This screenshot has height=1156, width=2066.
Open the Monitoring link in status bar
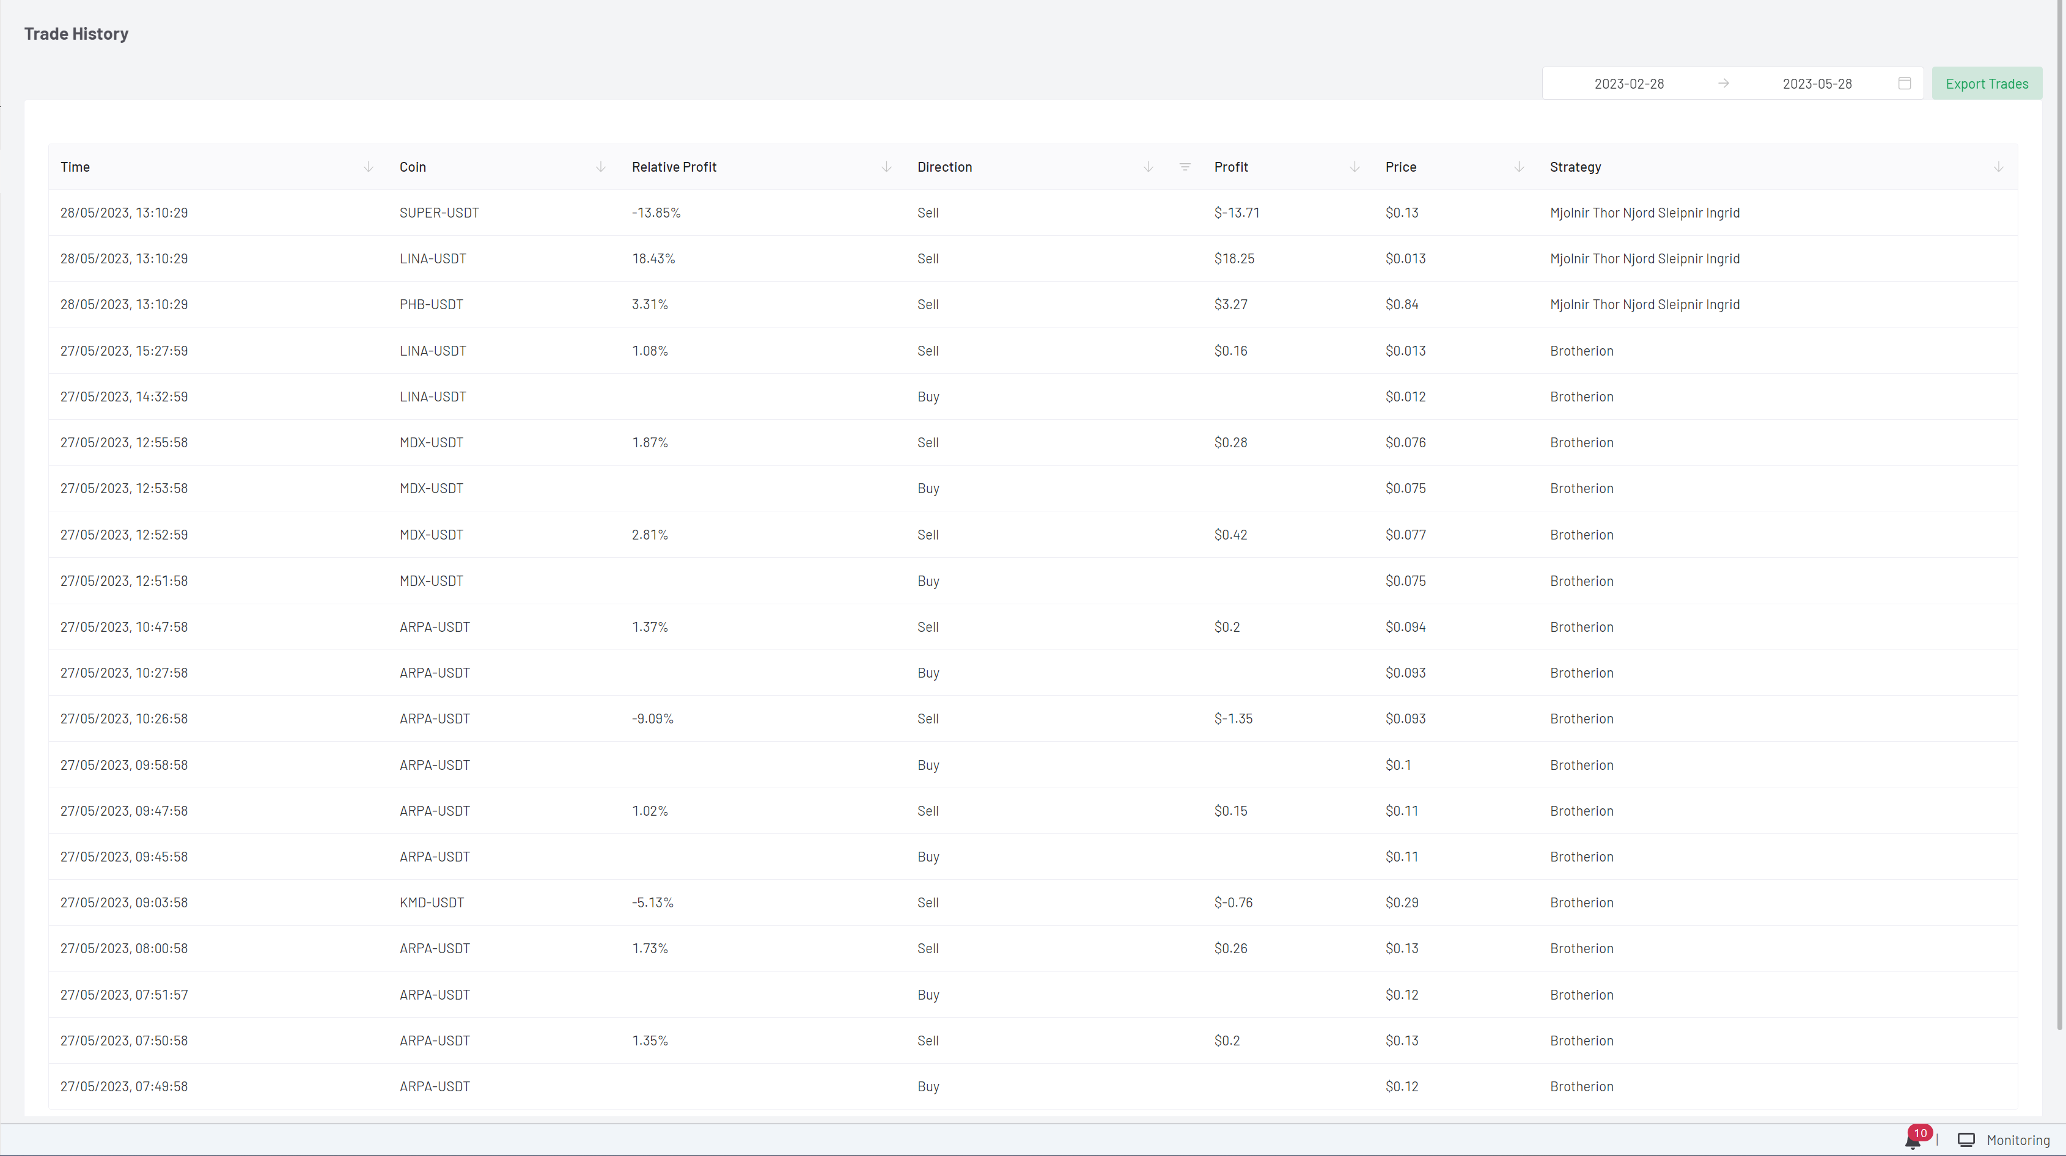[2018, 1140]
